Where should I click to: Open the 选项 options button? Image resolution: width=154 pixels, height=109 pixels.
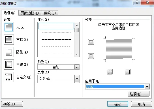point(138,94)
